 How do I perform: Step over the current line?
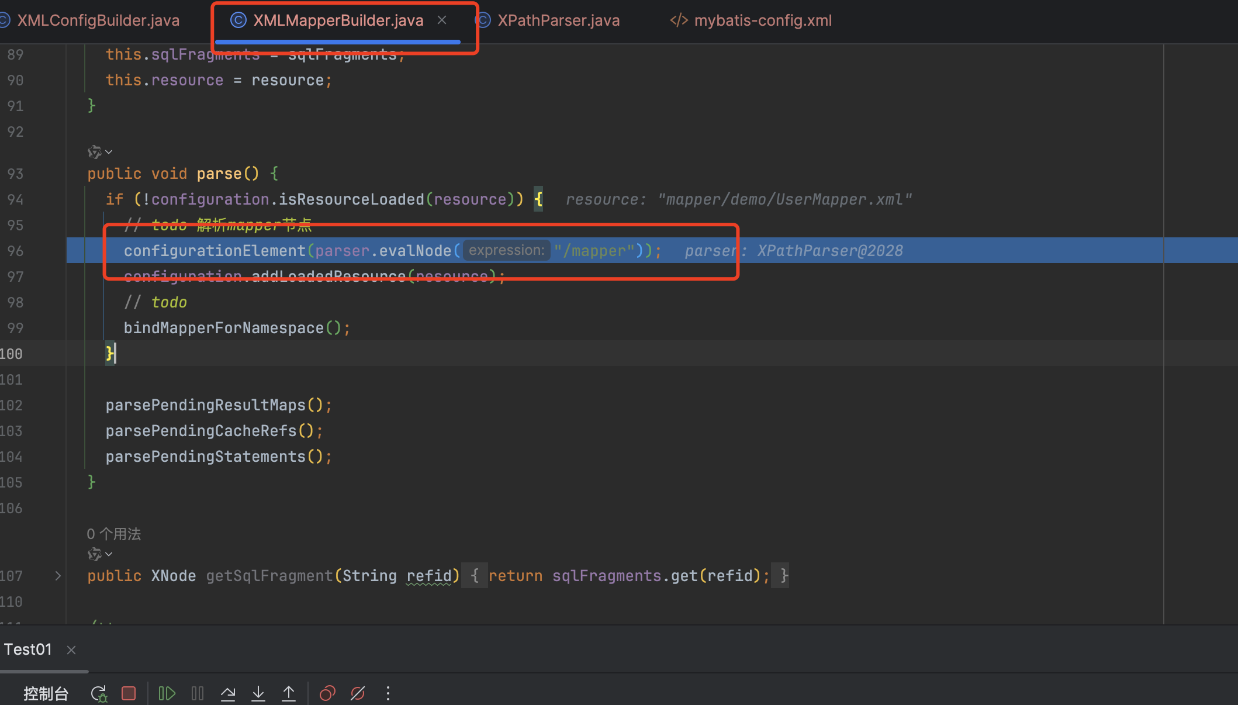pos(228,694)
